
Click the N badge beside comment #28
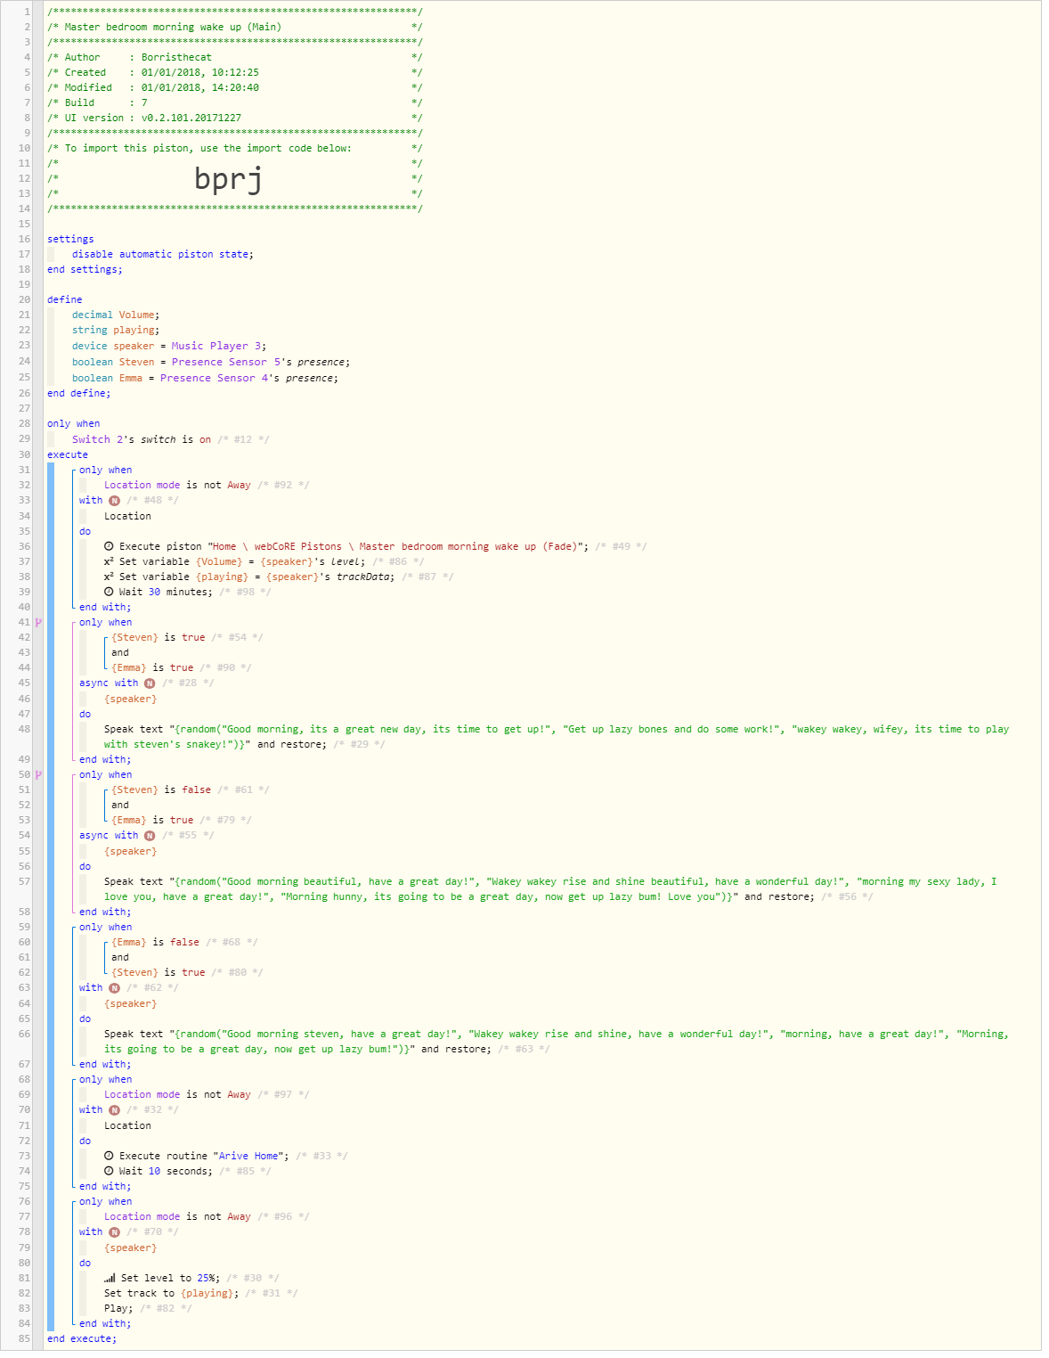150,683
